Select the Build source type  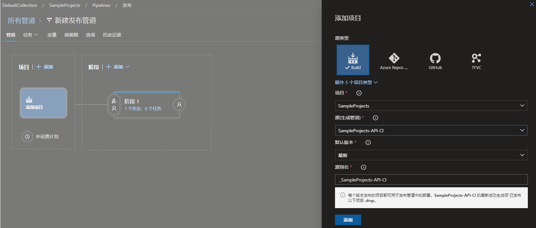click(x=353, y=60)
